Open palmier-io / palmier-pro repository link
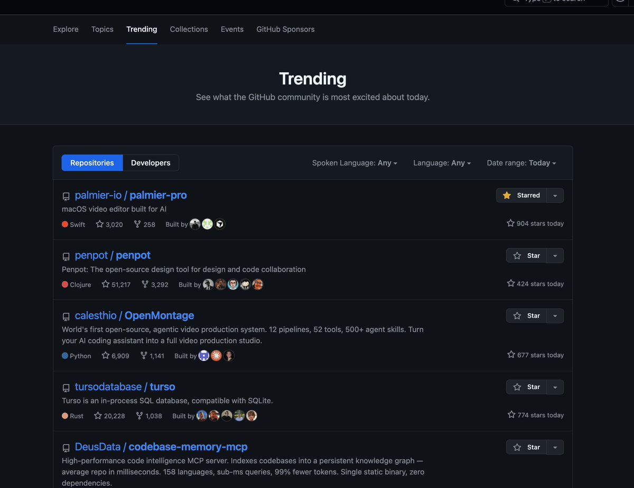This screenshot has width=634, height=488. 130,195
